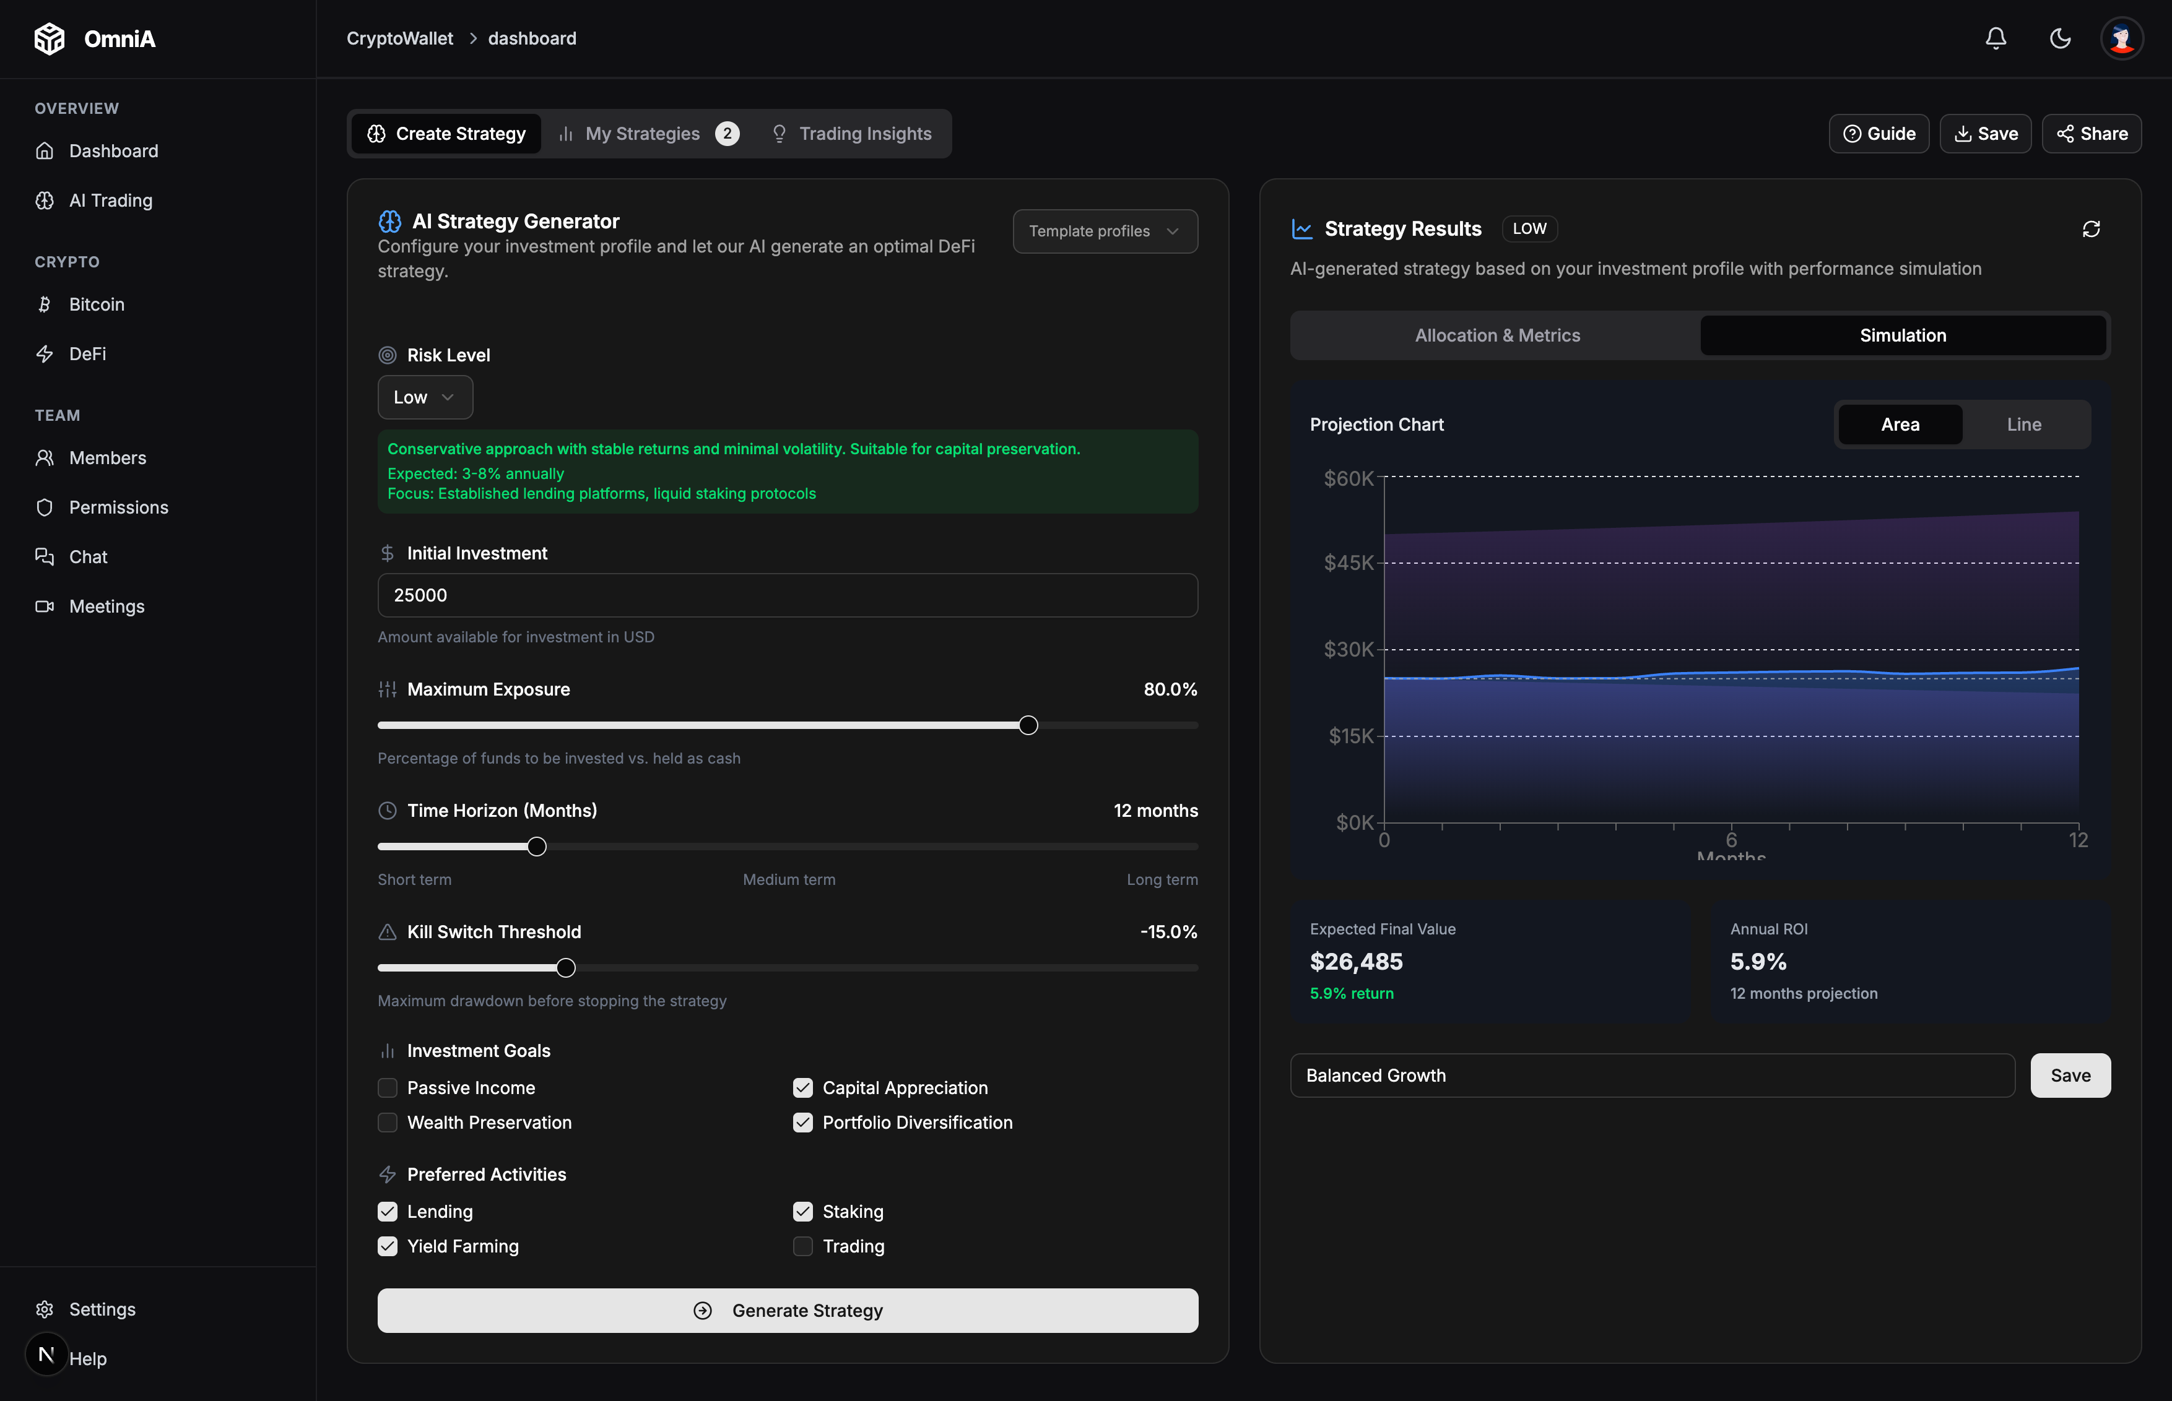Switch to Create Strategy tab

(x=446, y=134)
